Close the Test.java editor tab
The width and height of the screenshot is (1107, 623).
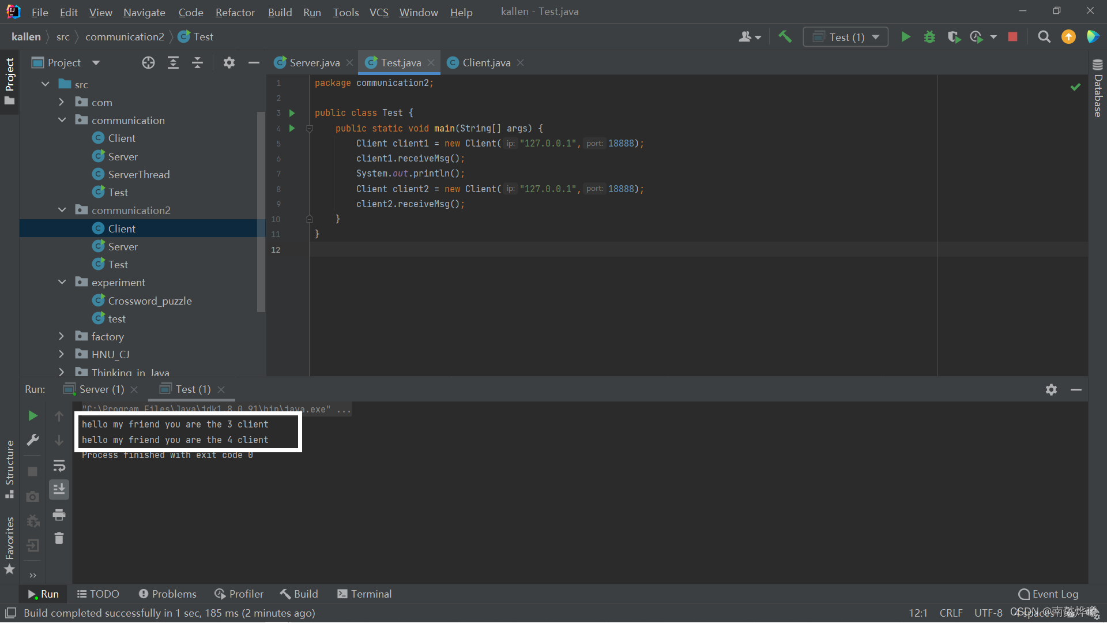click(431, 63)
